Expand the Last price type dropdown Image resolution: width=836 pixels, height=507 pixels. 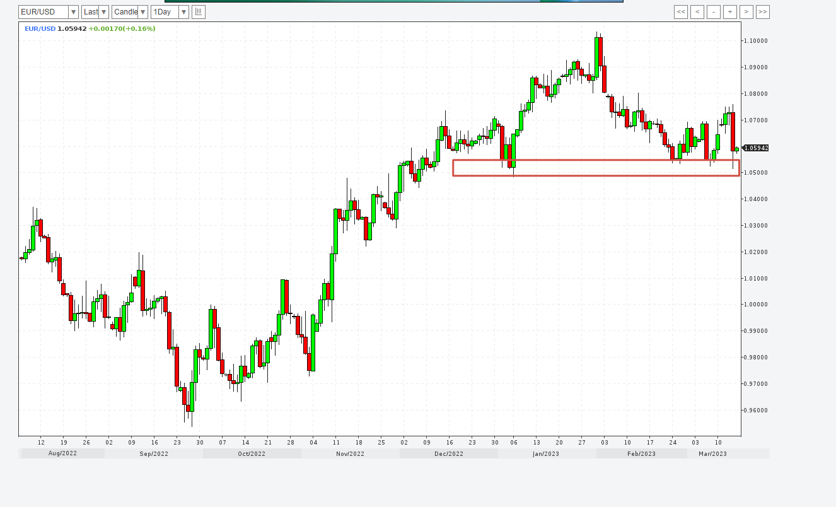(95, 12)
